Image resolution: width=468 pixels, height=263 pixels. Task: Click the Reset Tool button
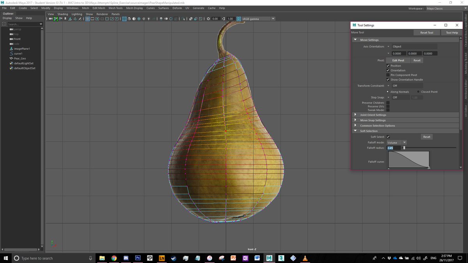click(x=427, y=33)
